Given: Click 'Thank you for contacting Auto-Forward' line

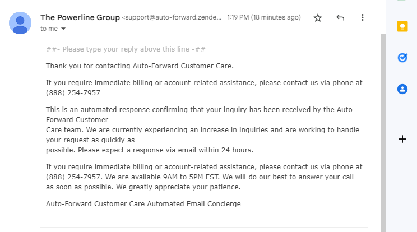Looking at the screenshot, I should tap(140, 66).
